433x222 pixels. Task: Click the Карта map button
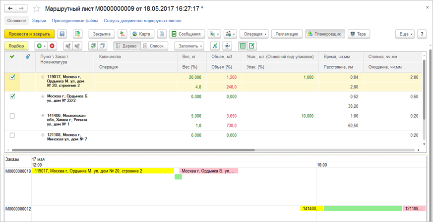(141, 34)
